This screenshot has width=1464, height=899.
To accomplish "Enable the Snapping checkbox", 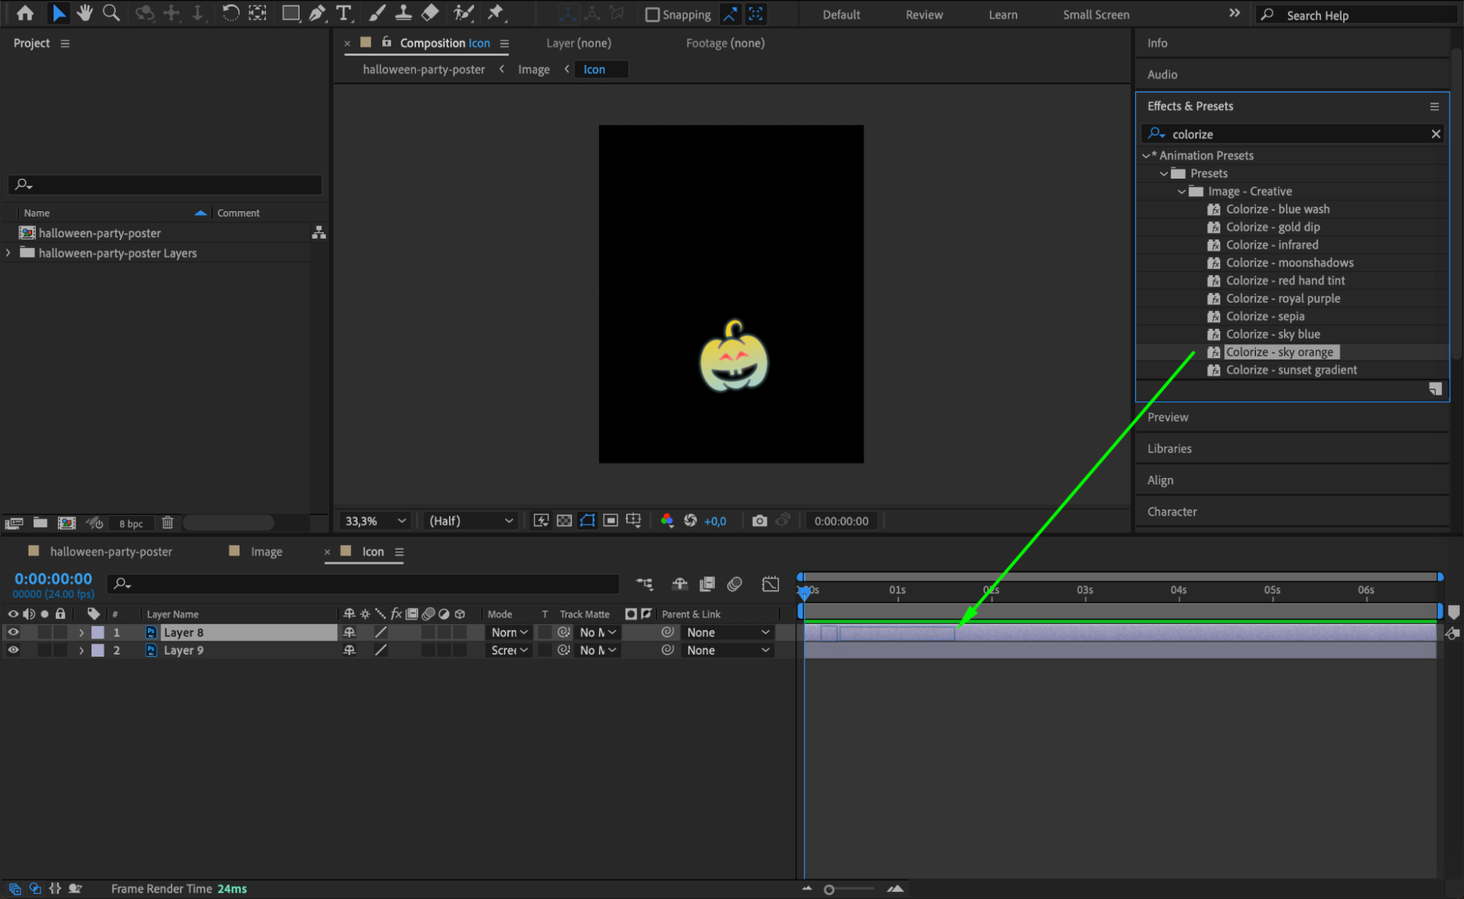I will [x=653, y=15].
